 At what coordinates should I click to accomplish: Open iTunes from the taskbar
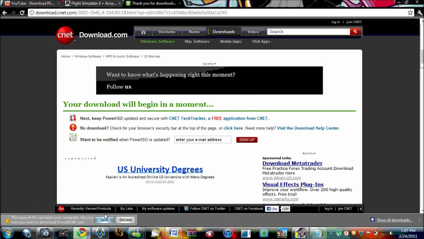pyautogui.click(x=228, y=233)
